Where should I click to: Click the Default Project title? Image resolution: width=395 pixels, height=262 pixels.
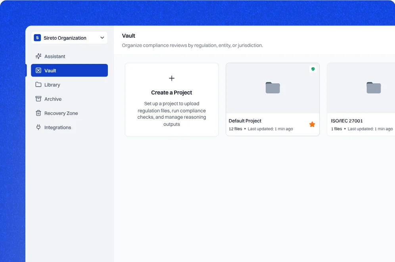pyautogui.click(x=245, y=121)
